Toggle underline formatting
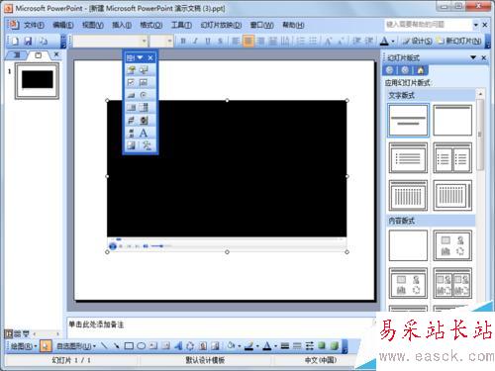Screen dimensions: 495x371 pos(208,42)
